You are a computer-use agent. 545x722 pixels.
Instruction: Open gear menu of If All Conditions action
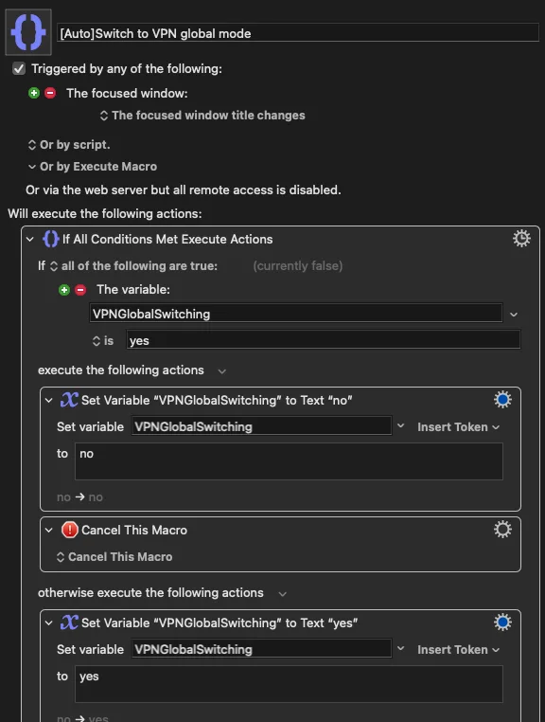[x=521, y=239]
